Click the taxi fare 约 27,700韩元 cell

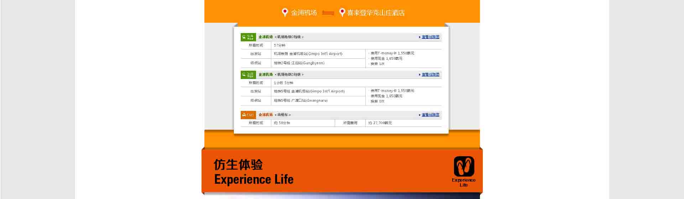(x=380, y=123)
